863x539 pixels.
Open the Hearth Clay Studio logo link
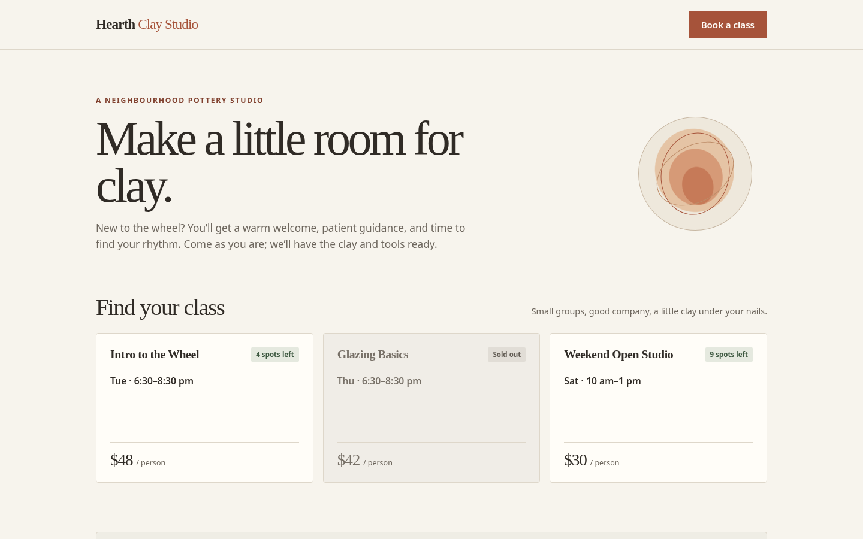pyautogui.click(x=147, y=25)
